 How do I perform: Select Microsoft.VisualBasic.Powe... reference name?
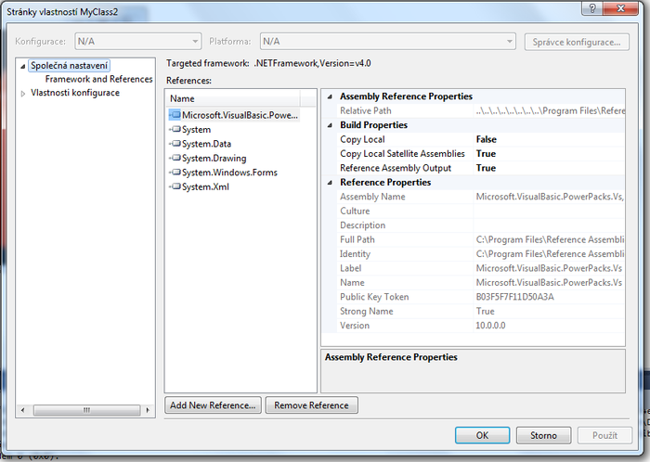240,115
